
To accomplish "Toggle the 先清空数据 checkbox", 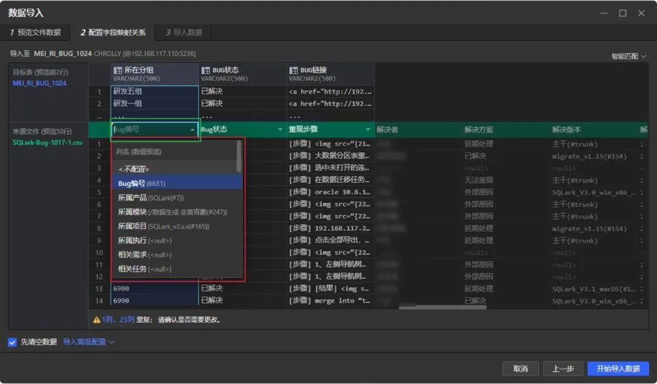I will coord(12,342).
